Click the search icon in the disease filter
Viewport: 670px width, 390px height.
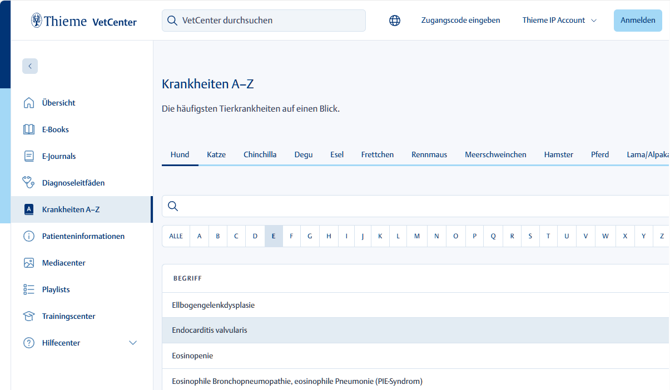pos(173,206)
